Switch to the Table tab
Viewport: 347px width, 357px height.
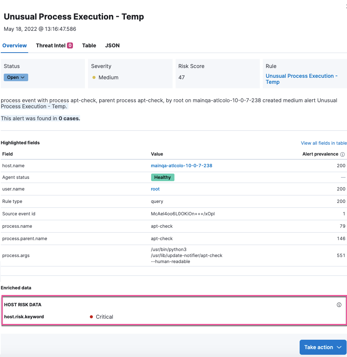[89, 45]
